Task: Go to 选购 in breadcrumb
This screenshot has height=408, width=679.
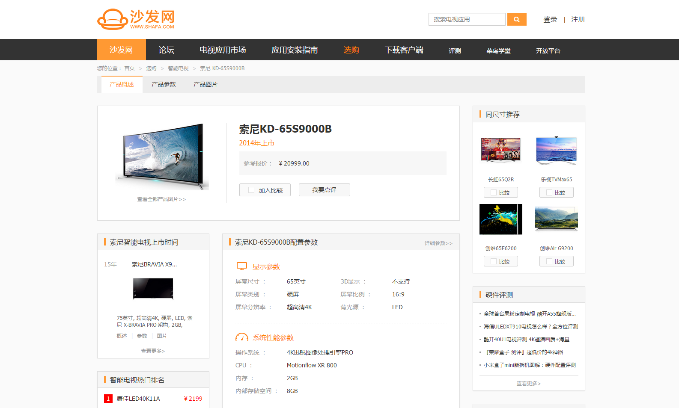Action: pyautogui.click(x=151, y=68)
